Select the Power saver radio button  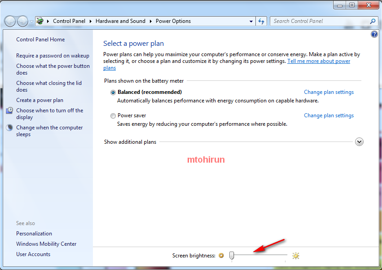113,116
